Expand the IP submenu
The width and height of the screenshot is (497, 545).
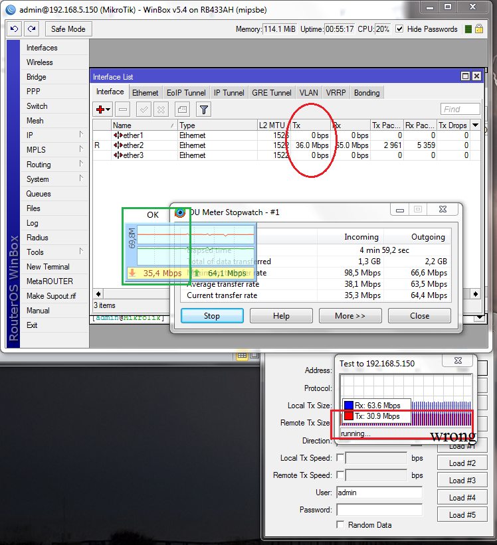81,134
